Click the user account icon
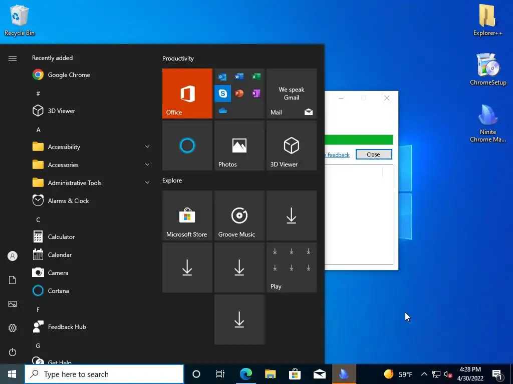Image resolution: width=513 pixels, height=384 pixels. pos(13,256)
